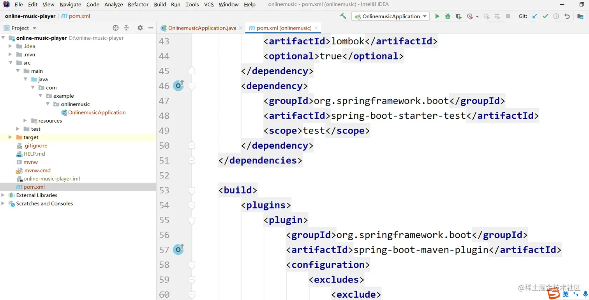Click the input method microphone icon
The width and height of the screenshot is (589, 300).
click(585, 295)
